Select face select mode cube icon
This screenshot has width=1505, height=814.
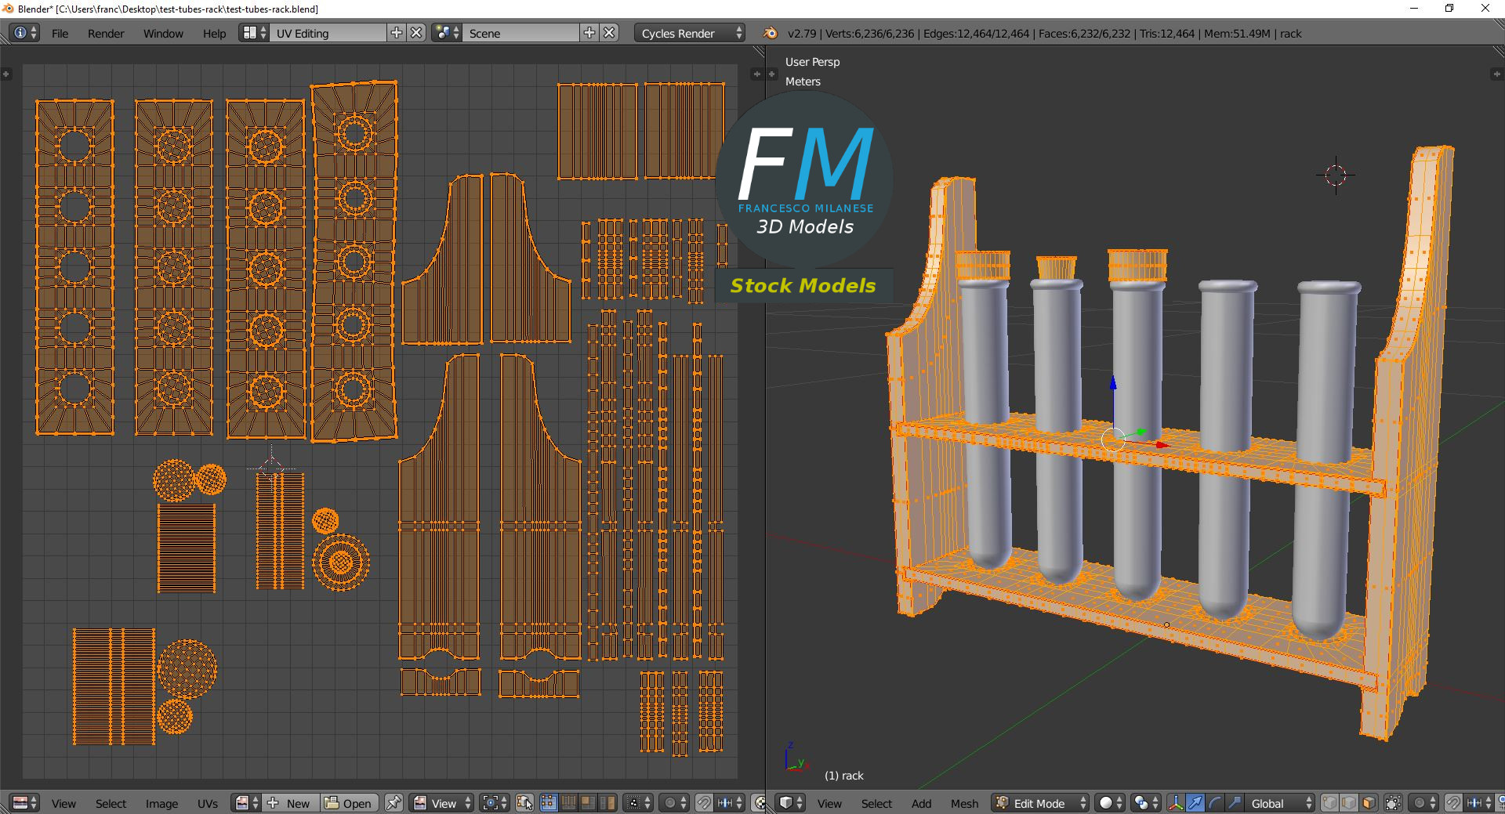1369,803
